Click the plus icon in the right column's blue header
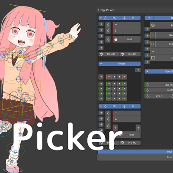 pos(149,18)
